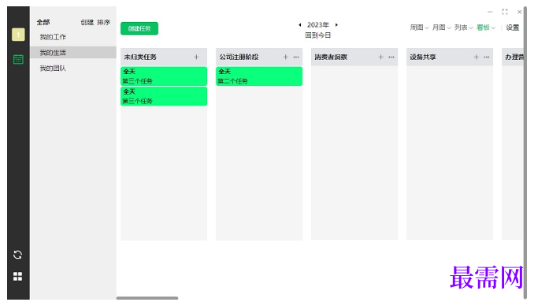Select 我的团队 category
The width and height of the screenshot is (538, 302).
click(x=73, y=69)
